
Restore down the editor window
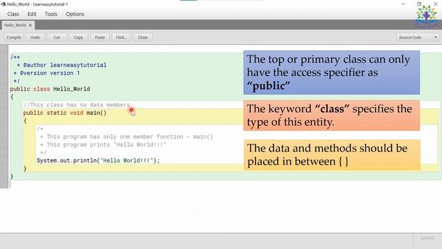(419, 4)
